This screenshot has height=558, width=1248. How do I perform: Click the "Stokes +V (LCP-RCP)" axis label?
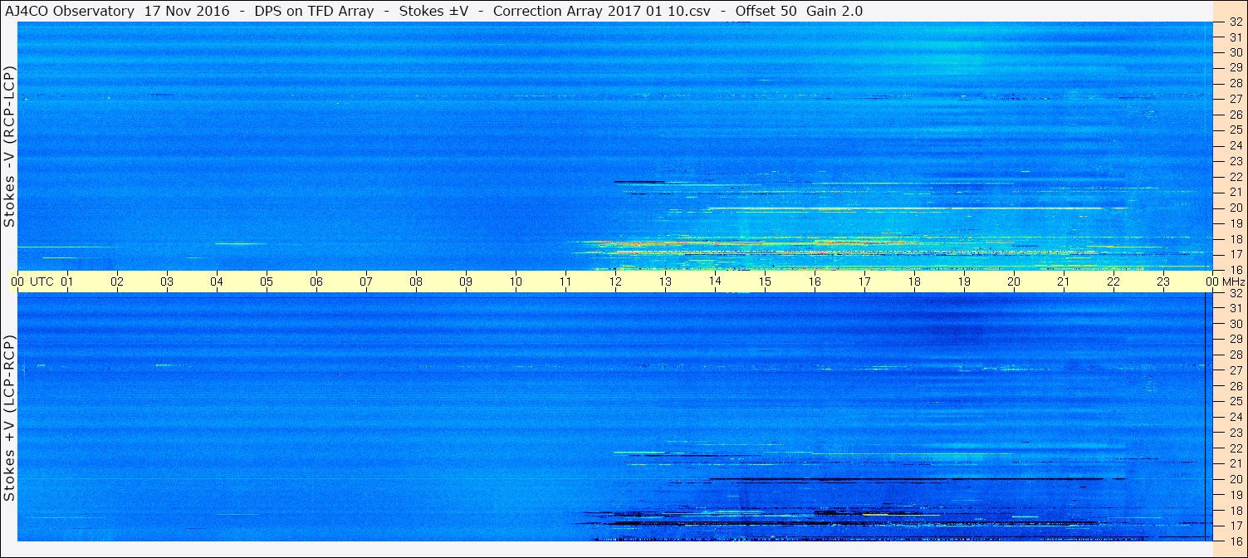pyautogui.click(x=9, y=418)
